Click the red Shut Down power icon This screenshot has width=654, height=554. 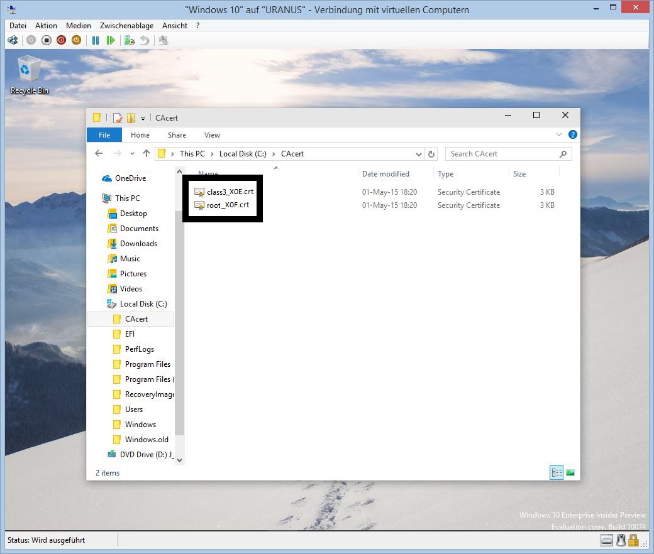61,40
